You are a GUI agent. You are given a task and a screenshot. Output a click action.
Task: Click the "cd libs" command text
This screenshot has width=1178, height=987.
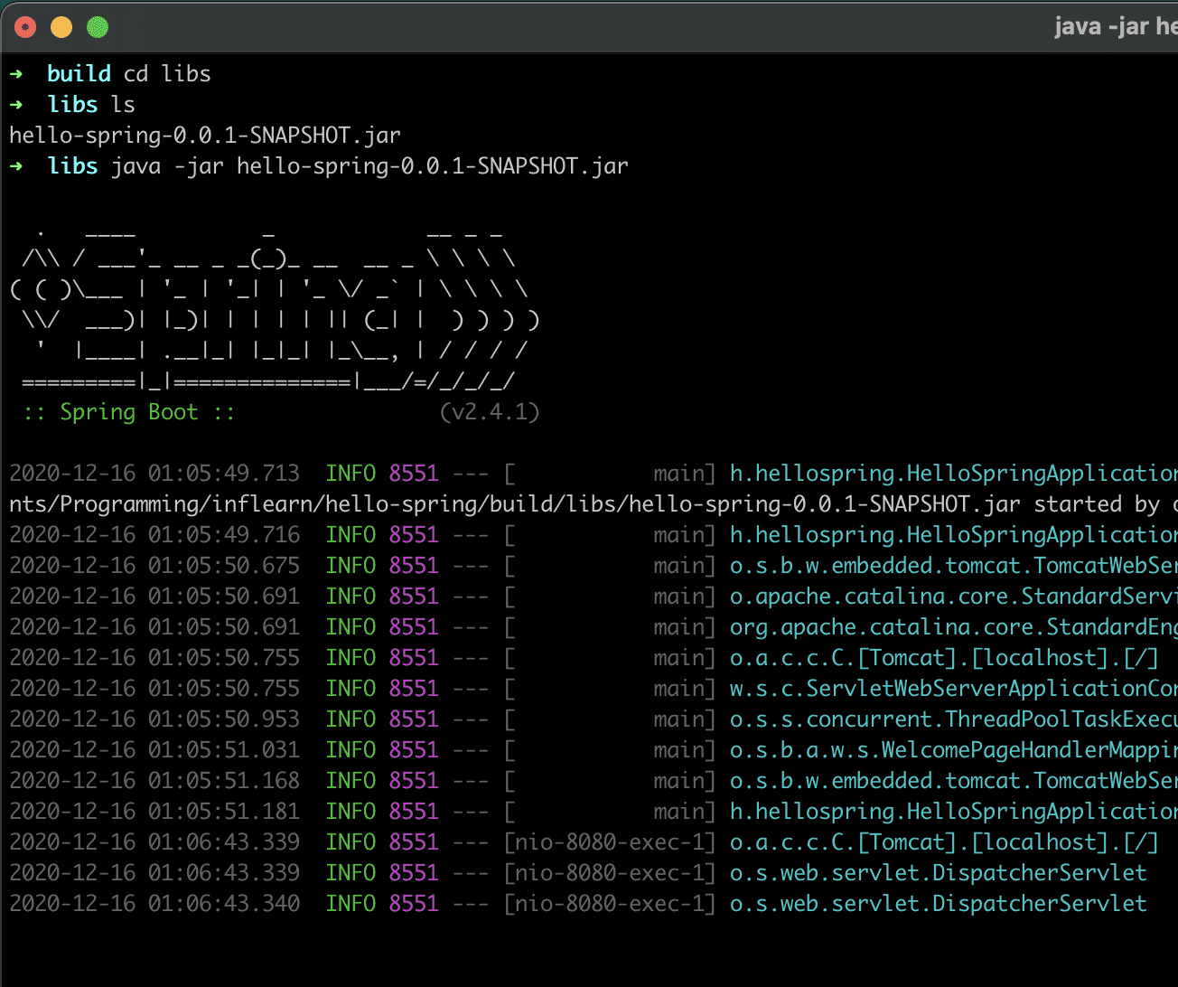[167, 74]
